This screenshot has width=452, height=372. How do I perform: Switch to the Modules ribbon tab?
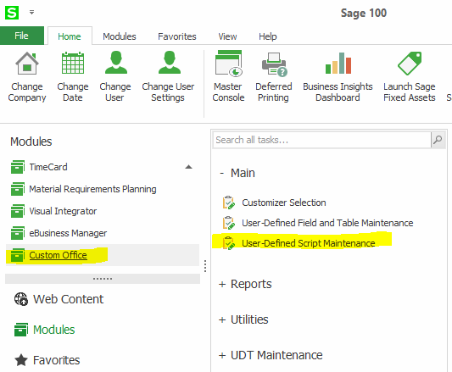(120, 36)
